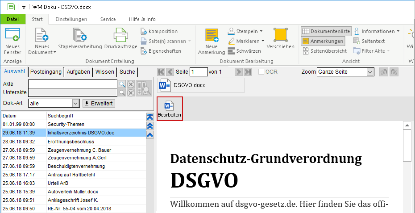Jump to last page of document
415x213 pixels.
coord(248,72)
